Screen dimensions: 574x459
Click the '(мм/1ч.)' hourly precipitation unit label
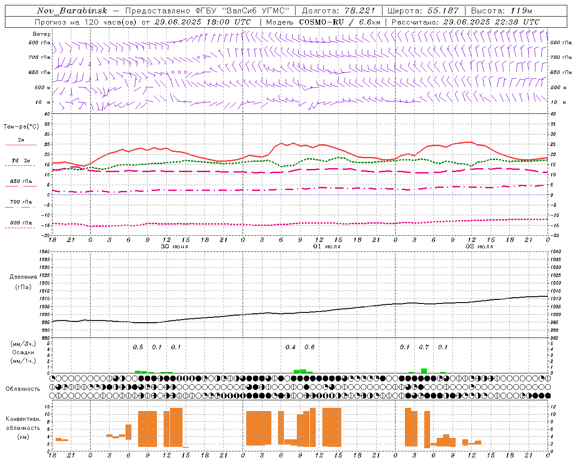23,361
